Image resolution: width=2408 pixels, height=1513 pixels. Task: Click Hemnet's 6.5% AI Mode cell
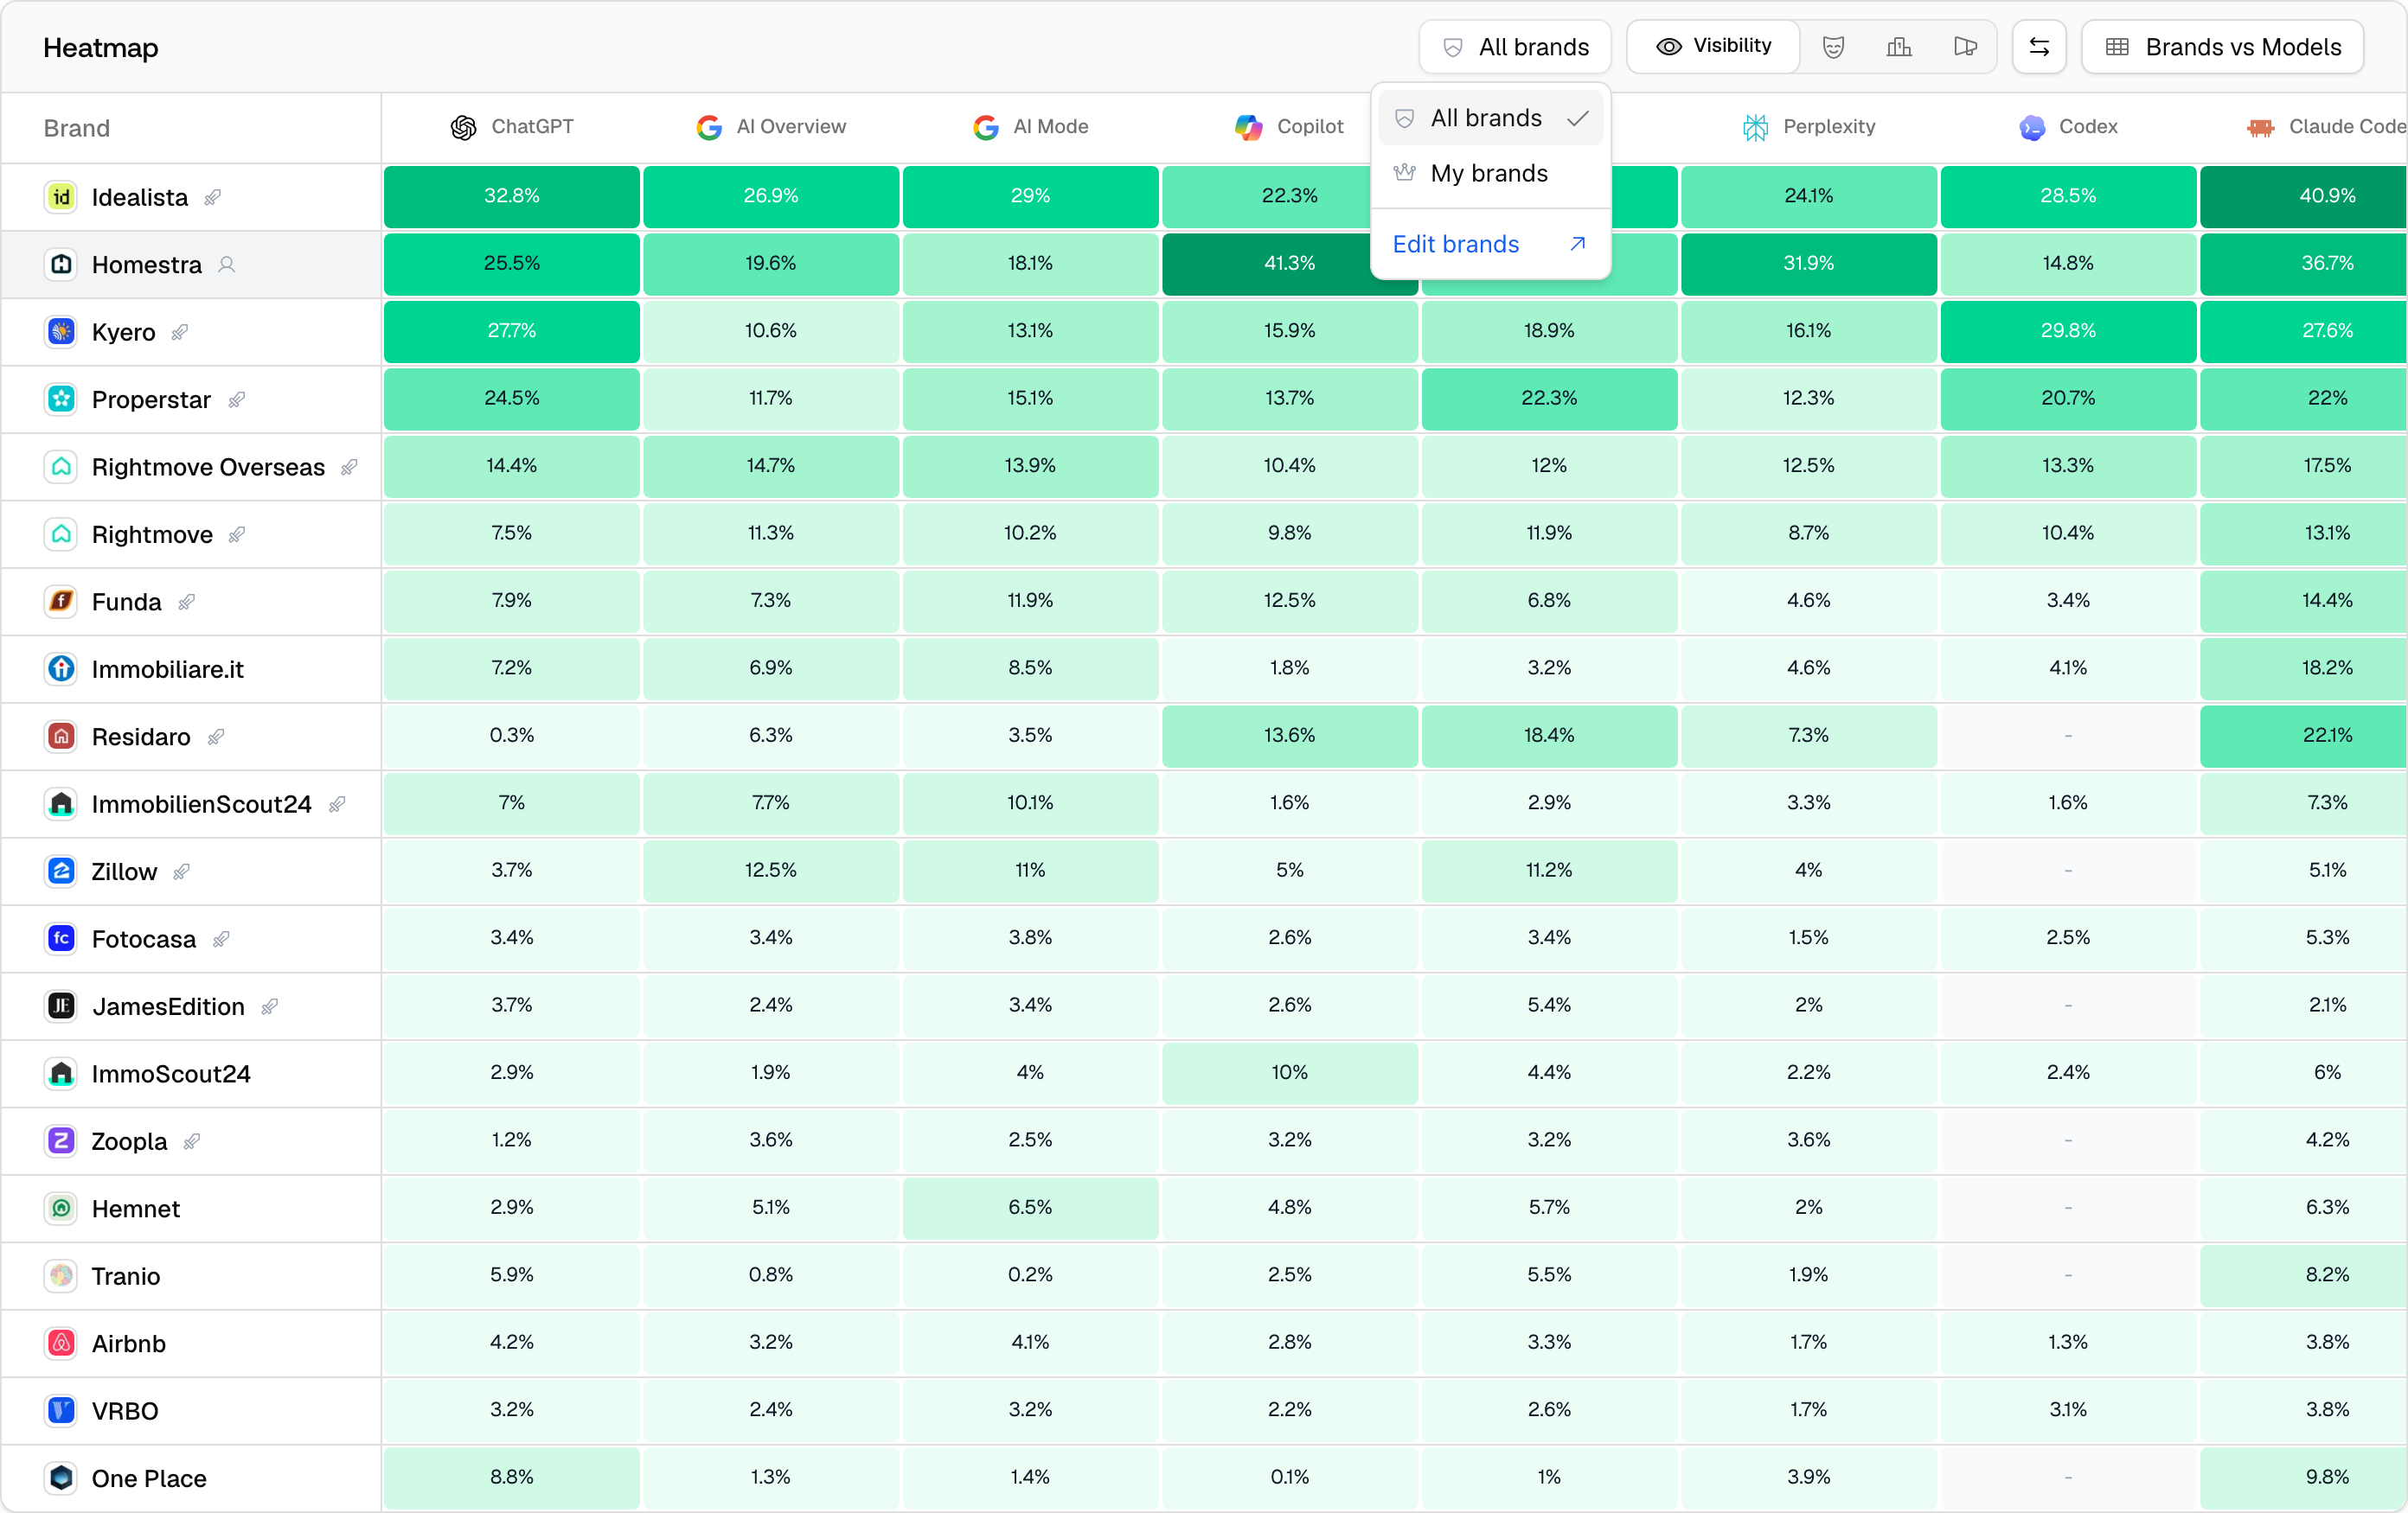pos(1030,1208)
